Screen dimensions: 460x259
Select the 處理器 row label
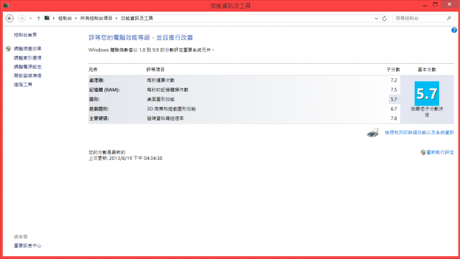[96, 80]
